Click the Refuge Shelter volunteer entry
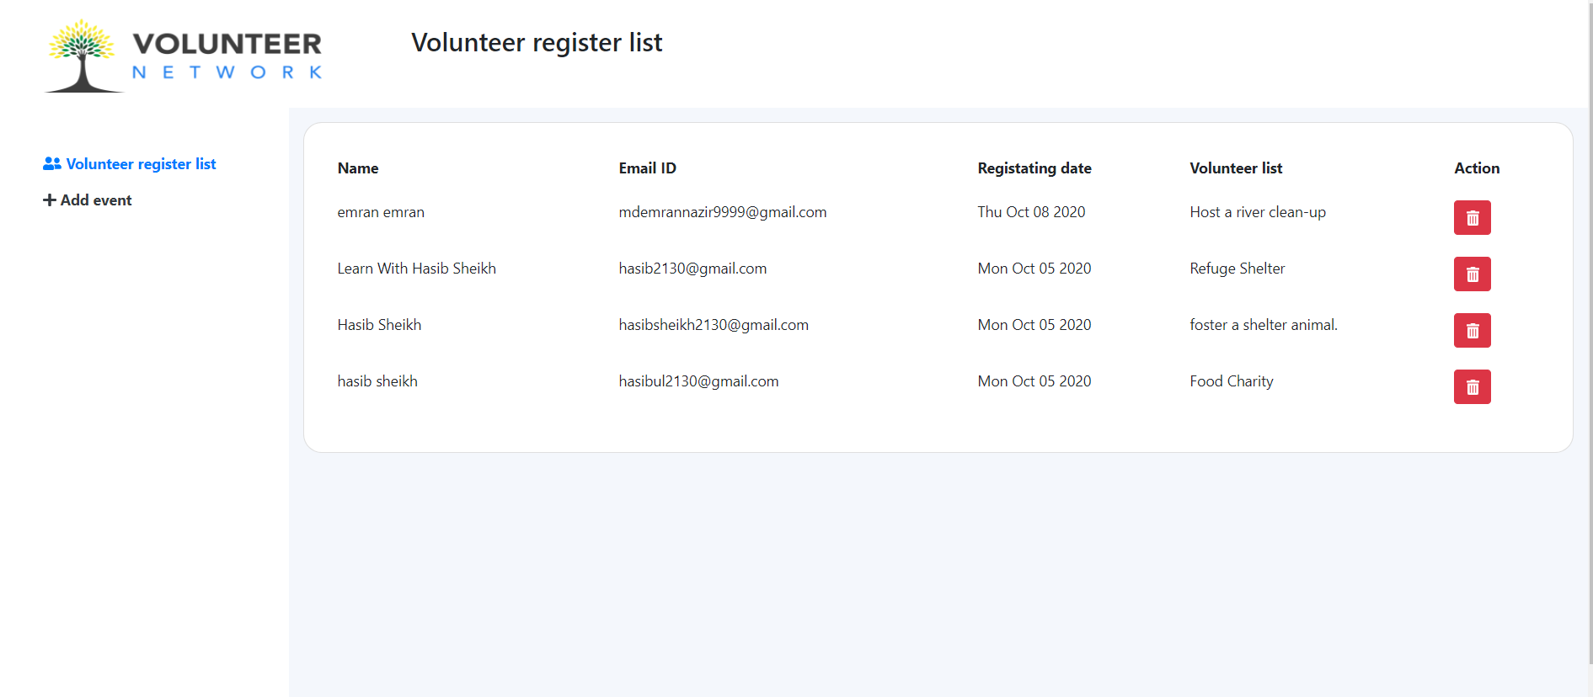1593x697 pixels. 1238,269
